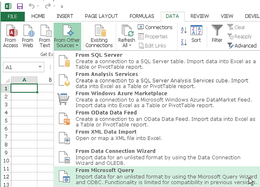The width and height of the screenshot is (260, 187).
Task: Redo the last action
Action: 48,6
